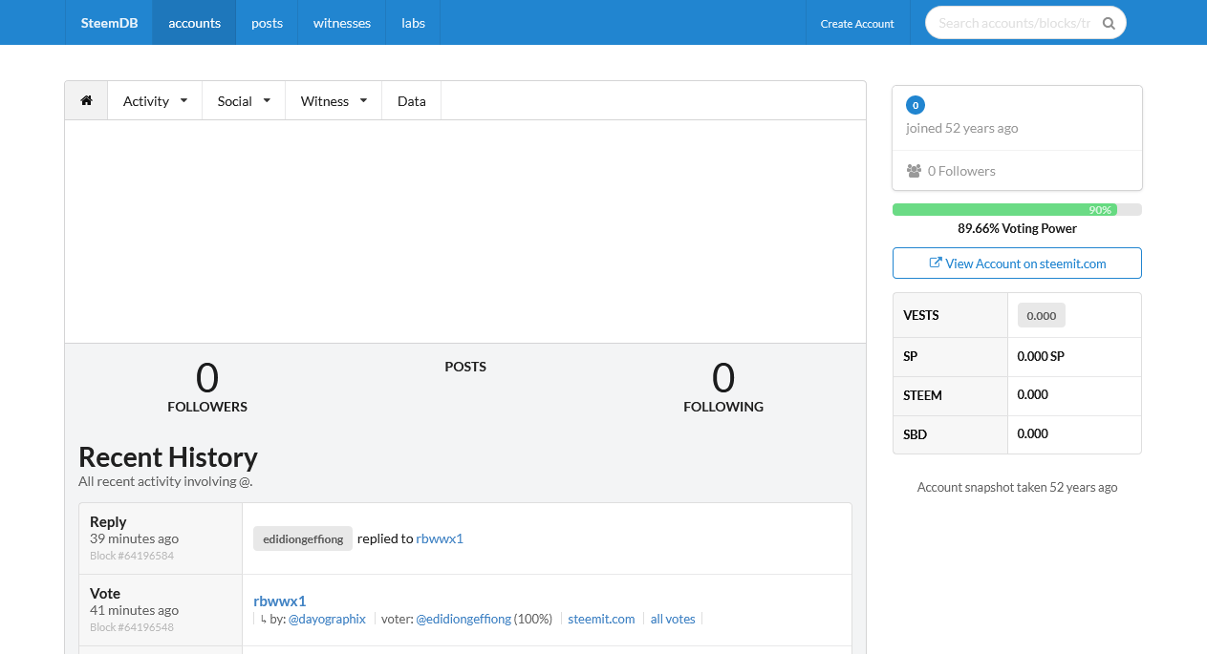
Task: Click the home icon tab
Action: pos(86,100)
